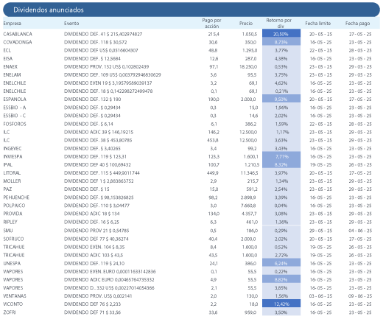Click the PEHUENCHE company name
The image size is (383, 322).
click(x=16, y=197)
